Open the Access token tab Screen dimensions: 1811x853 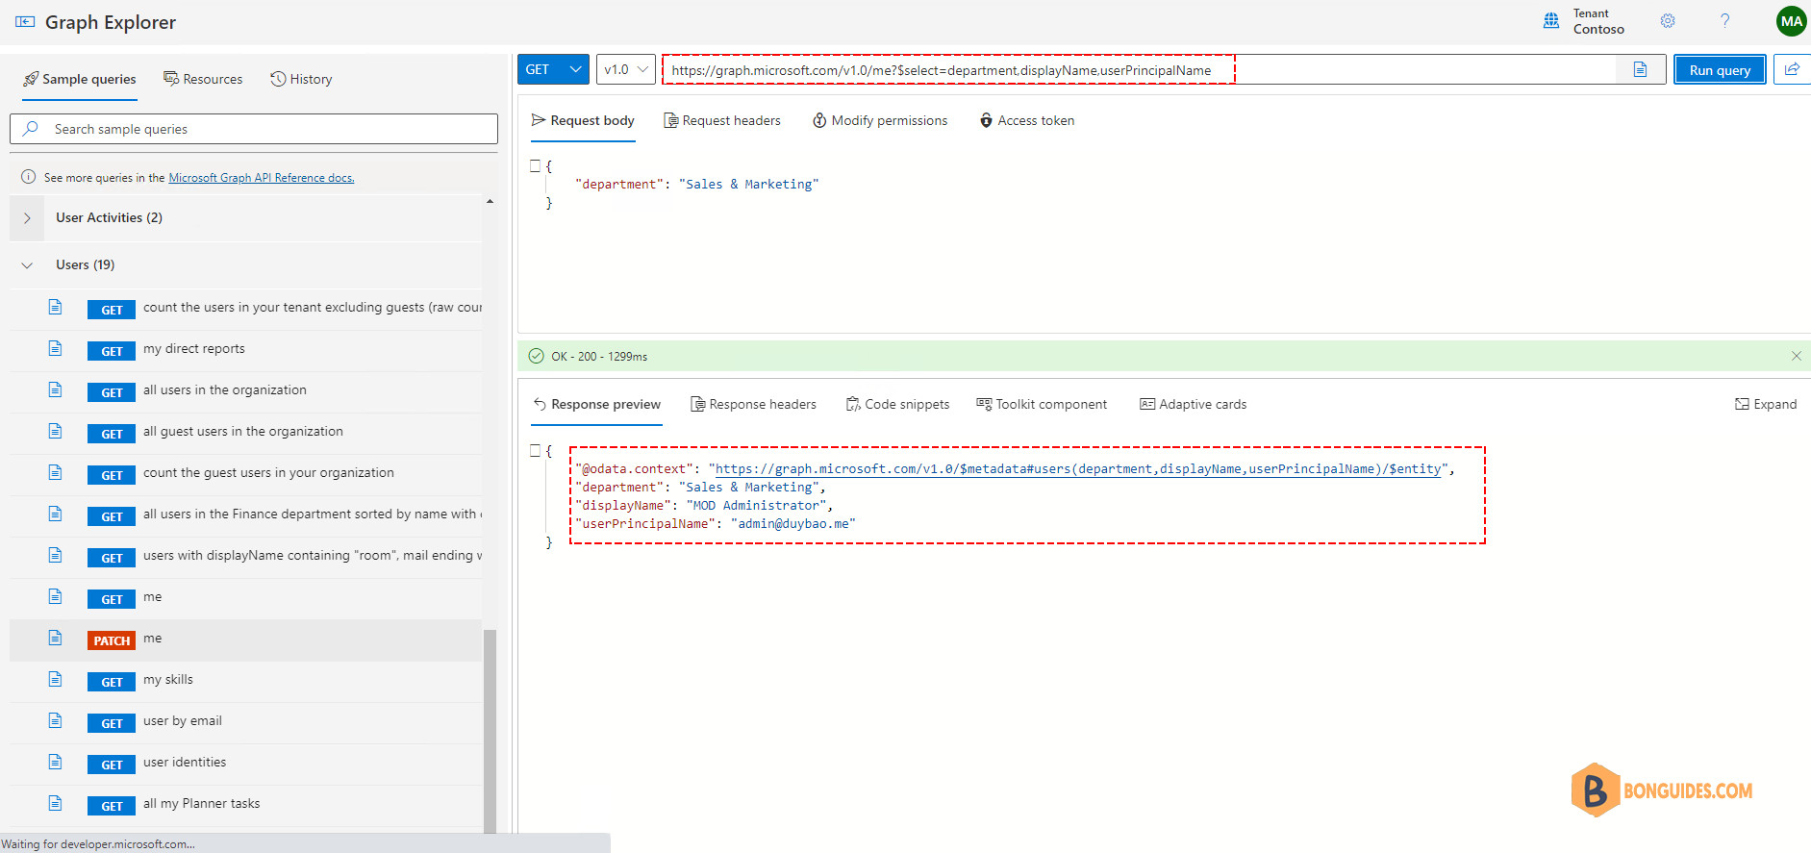pos(1027,120)
